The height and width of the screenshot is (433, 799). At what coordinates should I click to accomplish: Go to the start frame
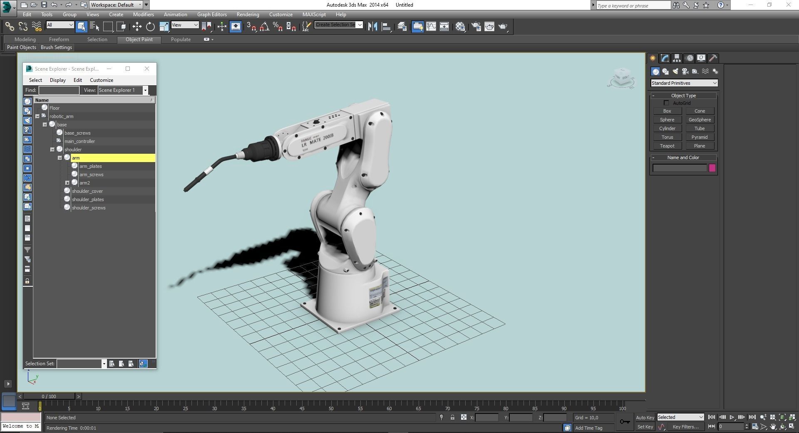coord(712,417)
